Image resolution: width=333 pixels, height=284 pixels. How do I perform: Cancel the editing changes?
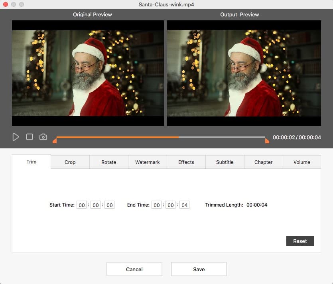134,269
